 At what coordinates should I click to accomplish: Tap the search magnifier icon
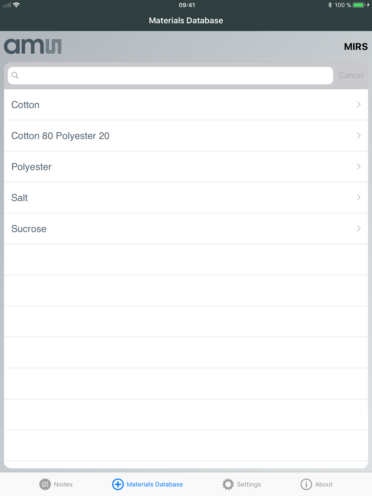click(x=15, y=76)
